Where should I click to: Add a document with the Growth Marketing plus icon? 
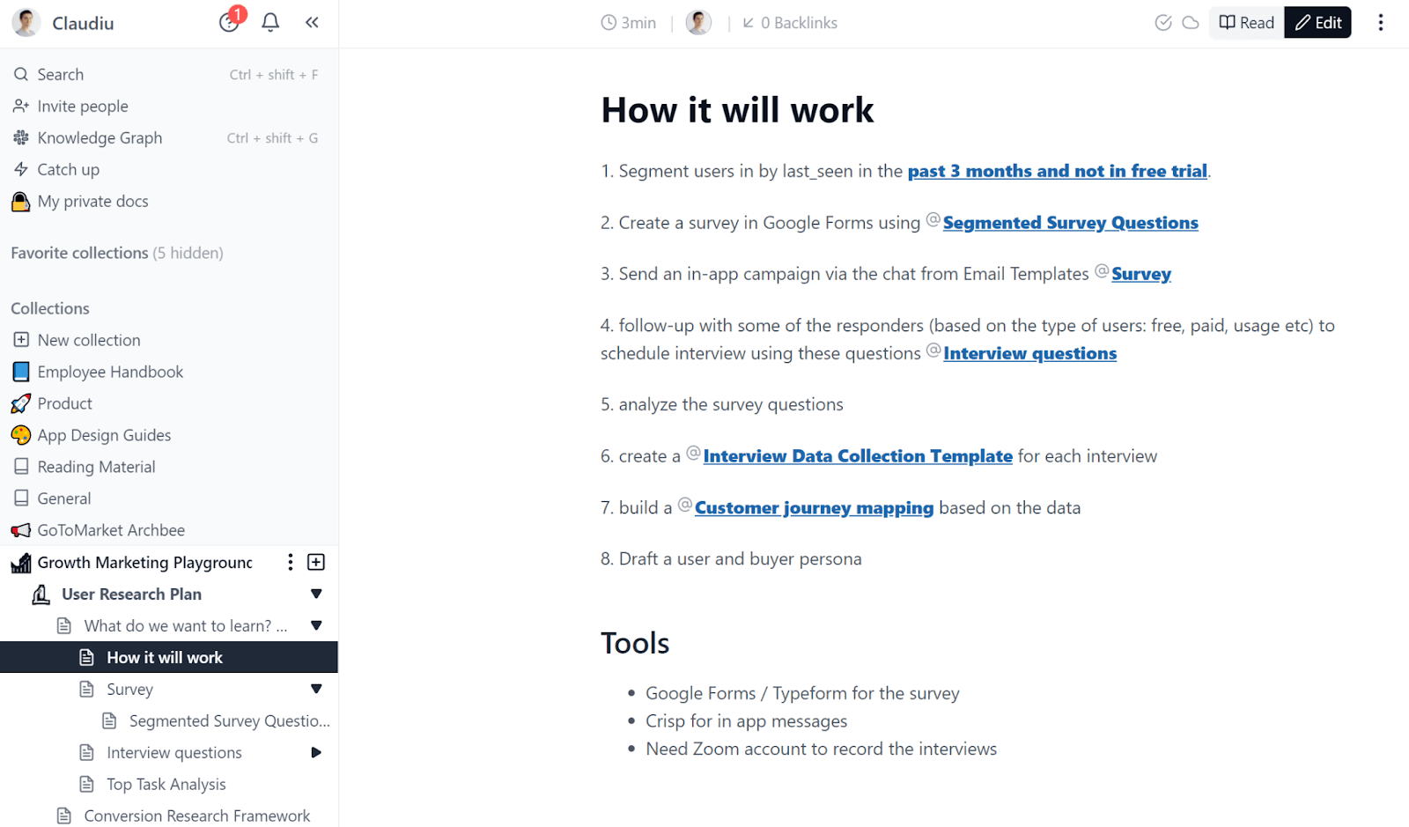tap(316, 562)
